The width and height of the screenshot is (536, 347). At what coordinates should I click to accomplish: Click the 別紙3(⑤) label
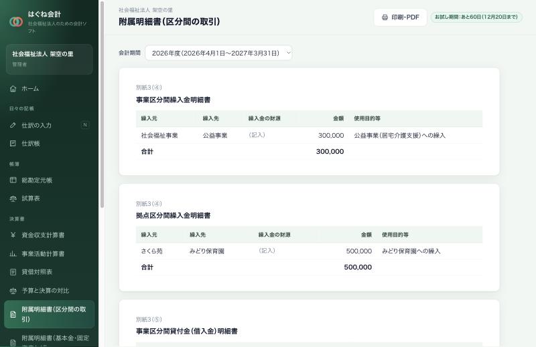coord(149,320)
